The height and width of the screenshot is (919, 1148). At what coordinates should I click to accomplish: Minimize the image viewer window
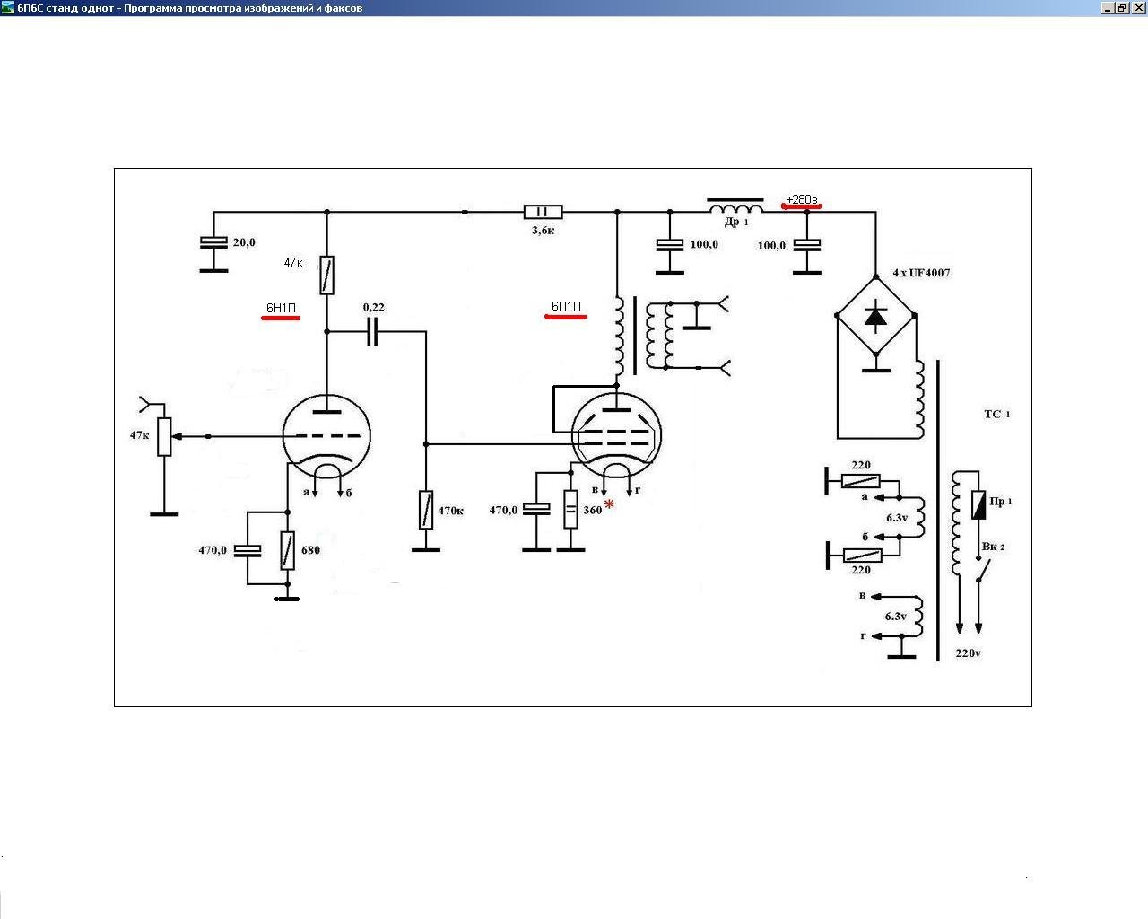pos(1108,7)
